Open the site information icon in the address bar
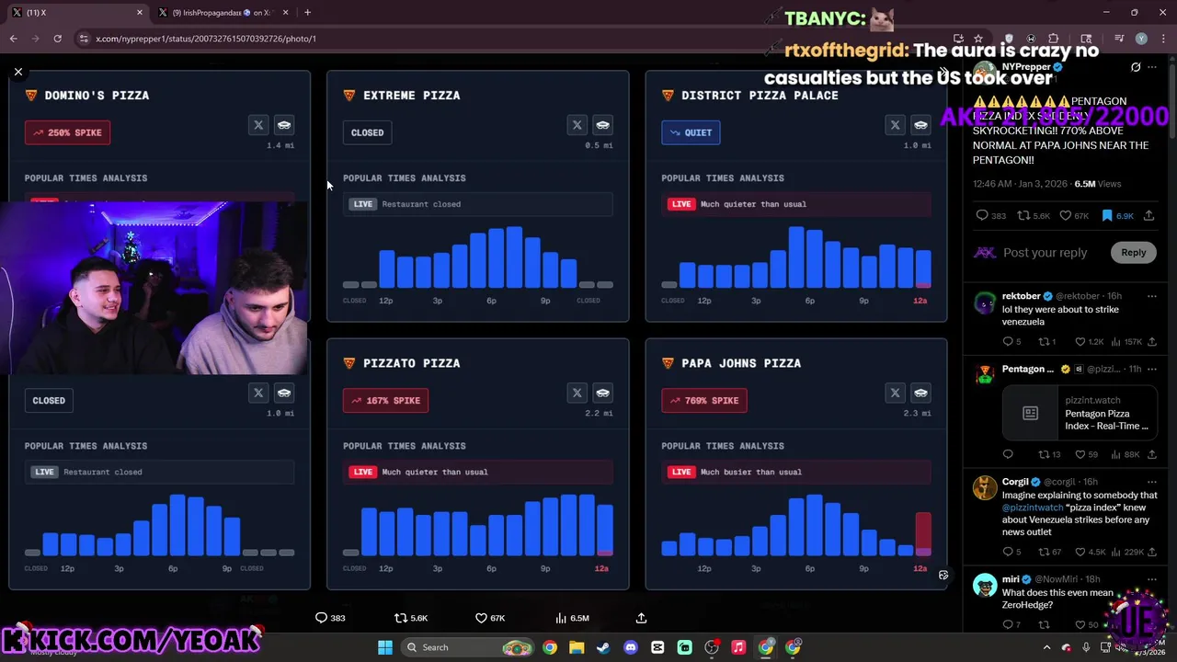 click(x=84, y=39)
